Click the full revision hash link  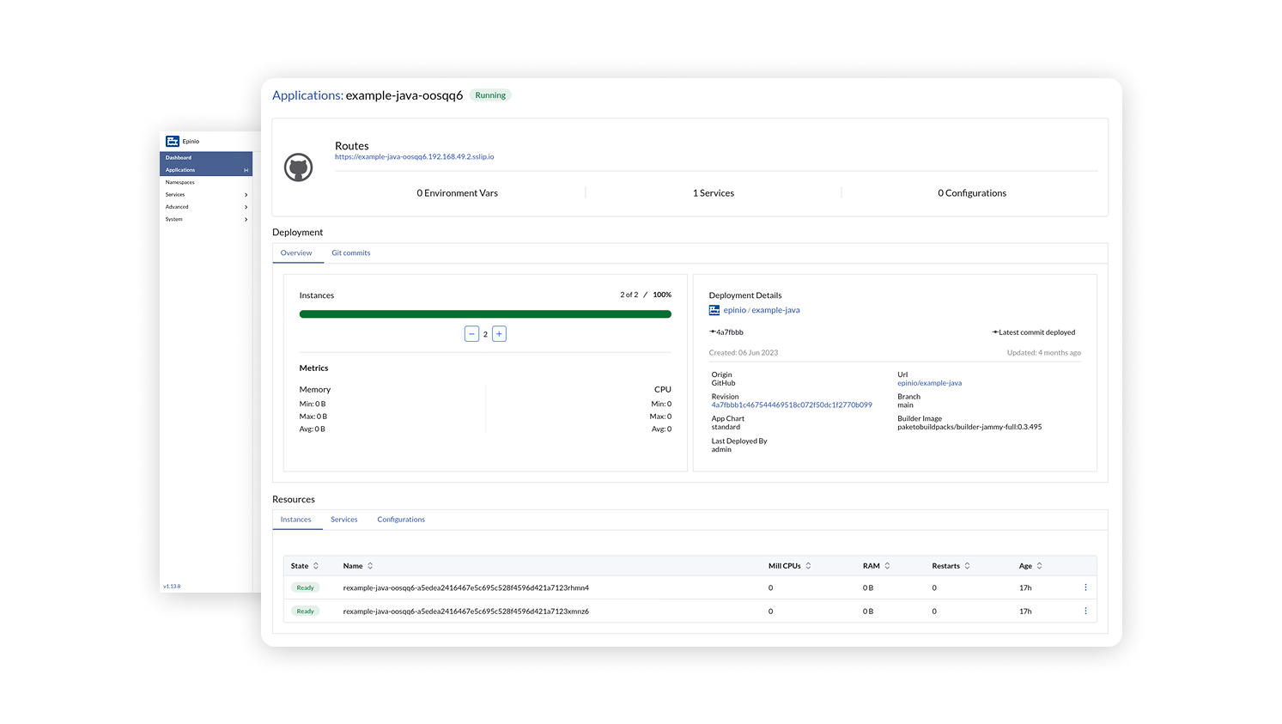[x=791, y=405]
